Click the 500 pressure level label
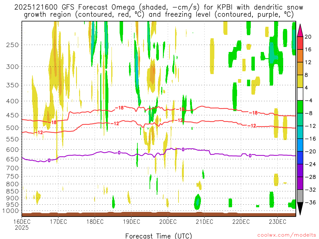319x239 pixels. click(x=12, y=128)
